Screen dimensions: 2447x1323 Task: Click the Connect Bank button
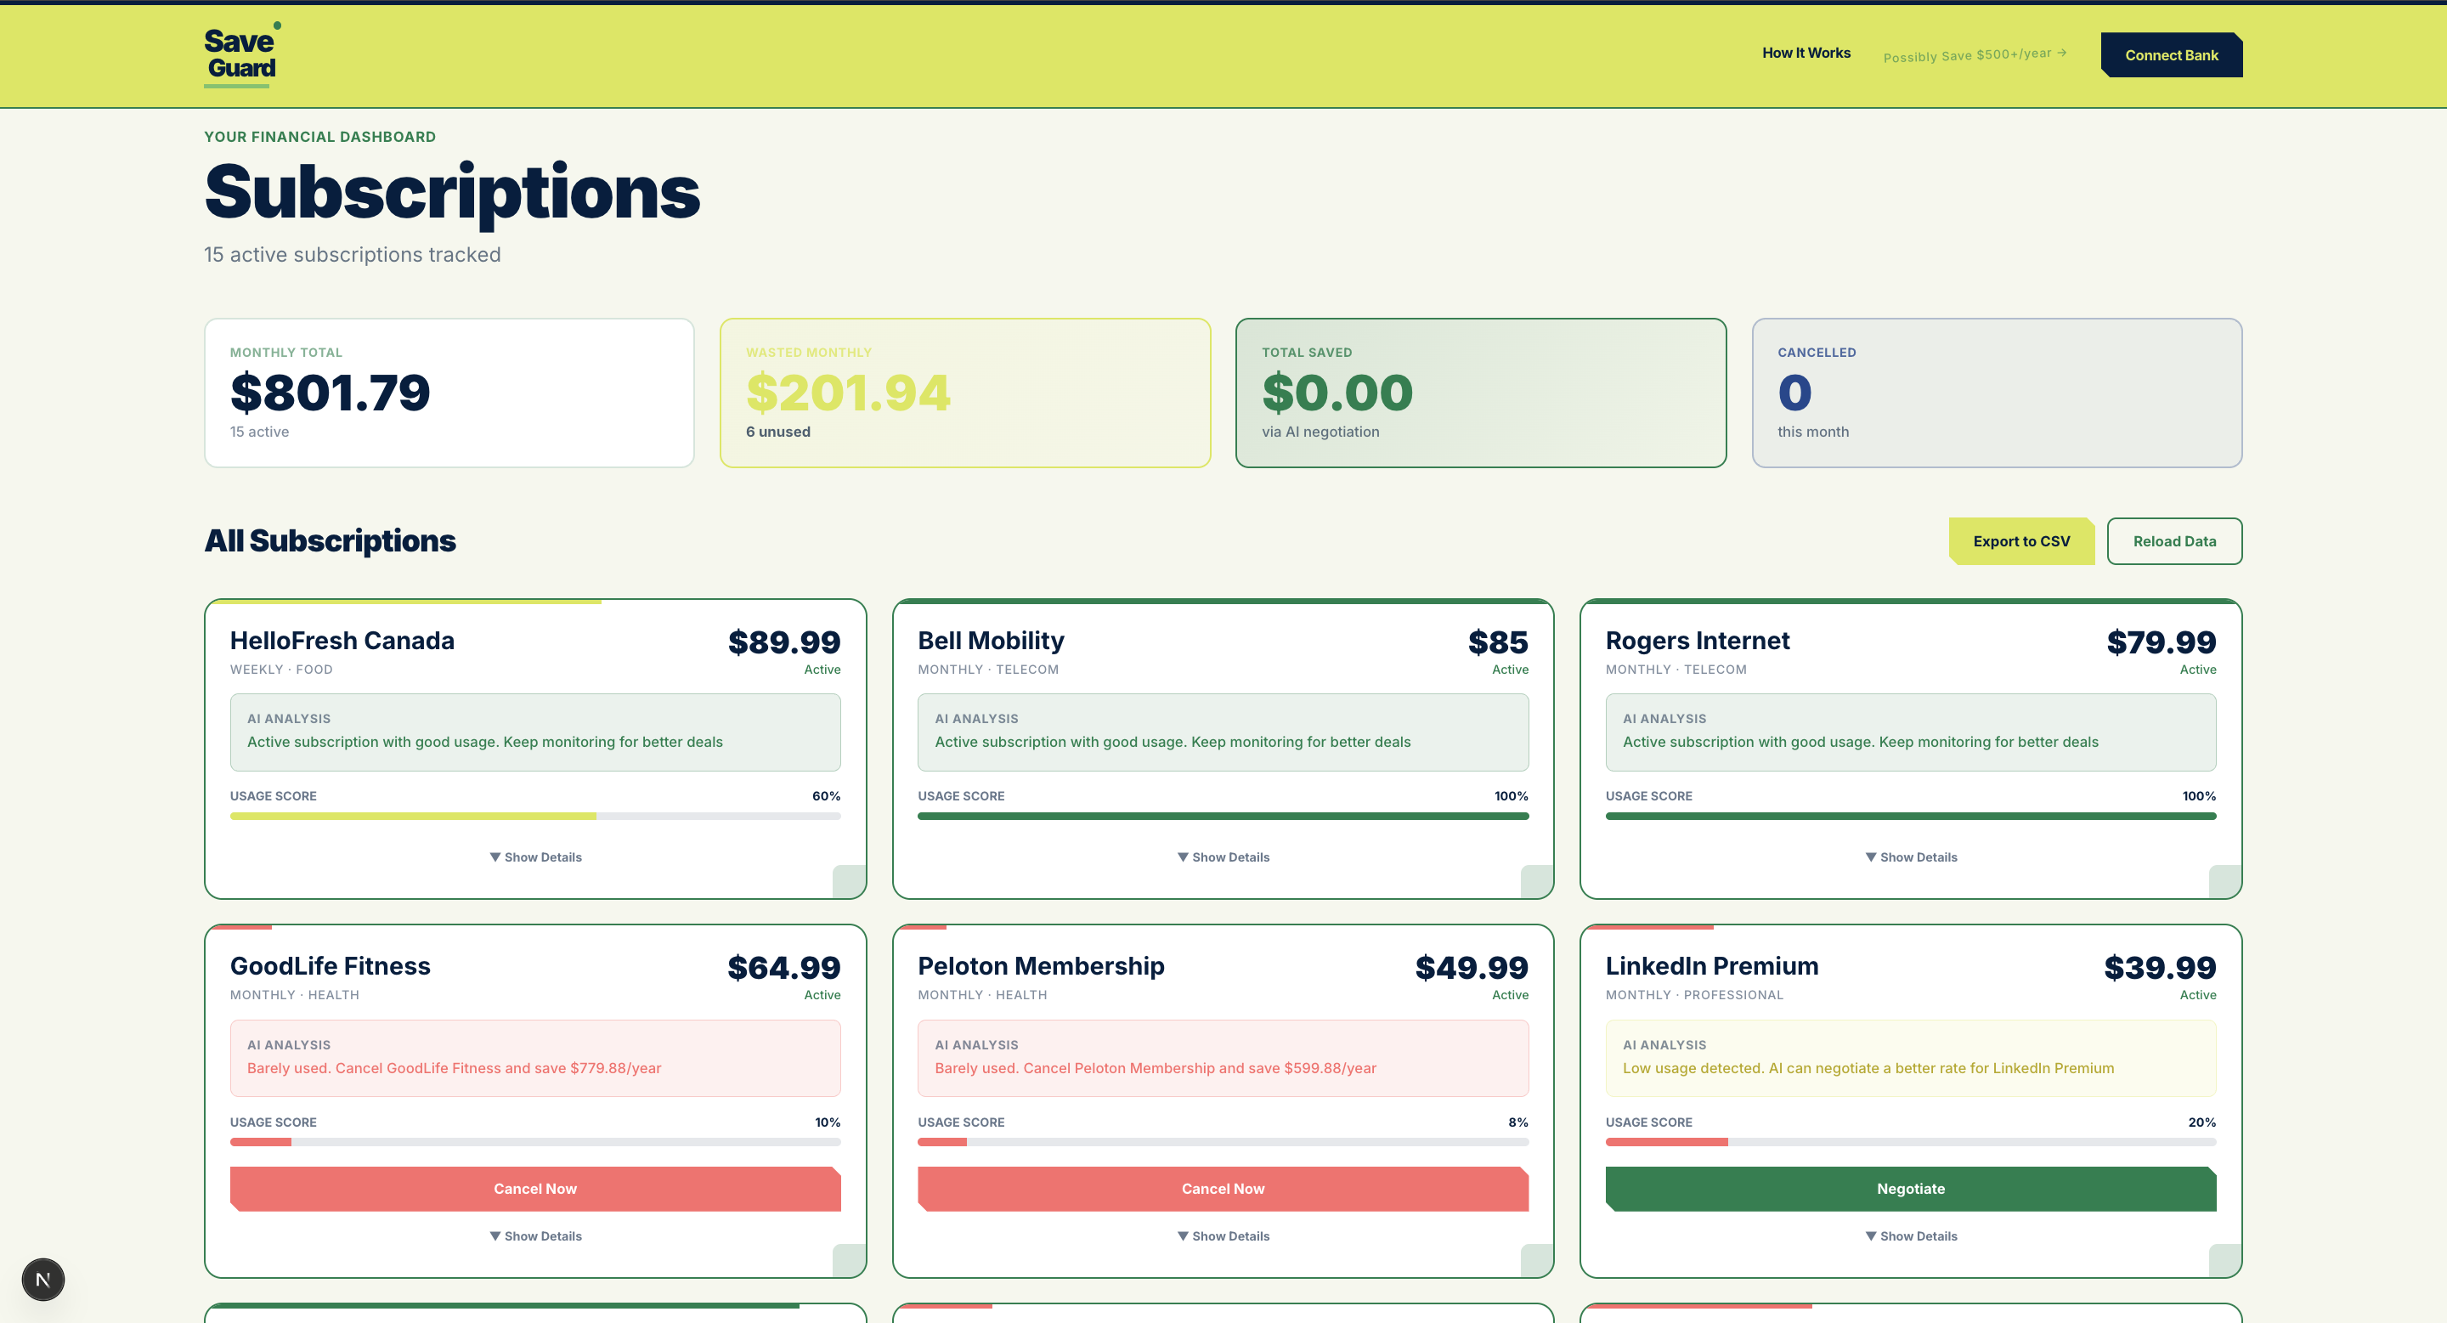(2171, 54)
